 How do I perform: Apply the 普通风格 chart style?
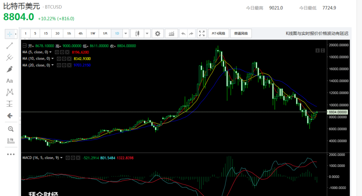click(241, 33)
